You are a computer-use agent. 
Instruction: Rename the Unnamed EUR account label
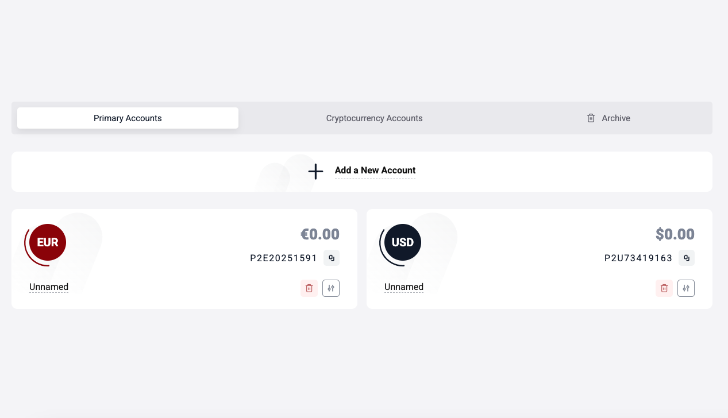point(49,287)
